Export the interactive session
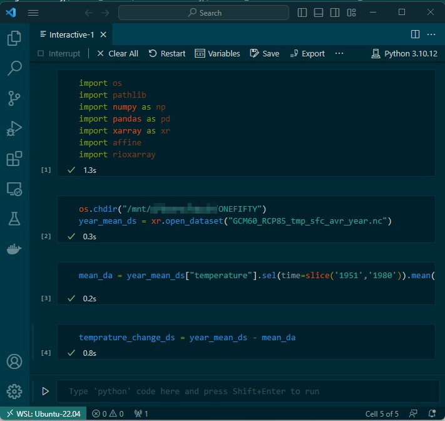The height and width of the screenshot is (421, 445). pos(307,53)
